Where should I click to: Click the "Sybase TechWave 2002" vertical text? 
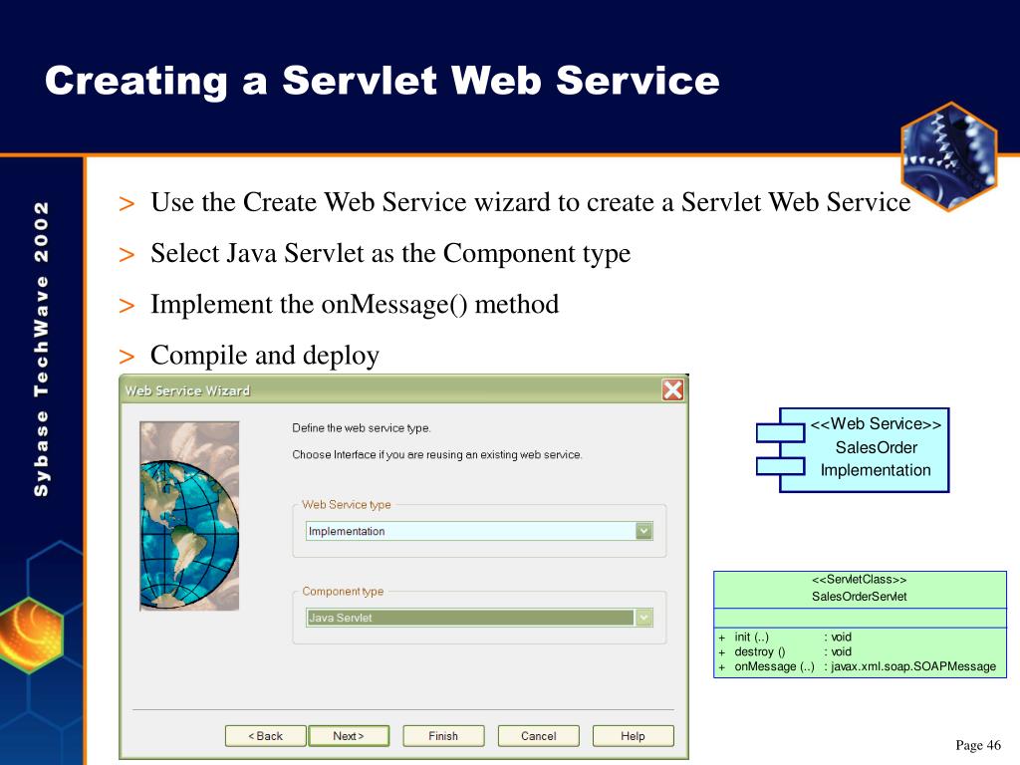point(41,349)
